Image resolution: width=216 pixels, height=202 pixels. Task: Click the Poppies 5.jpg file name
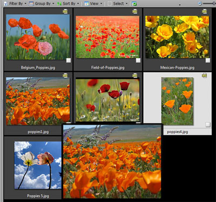[38, 196]
